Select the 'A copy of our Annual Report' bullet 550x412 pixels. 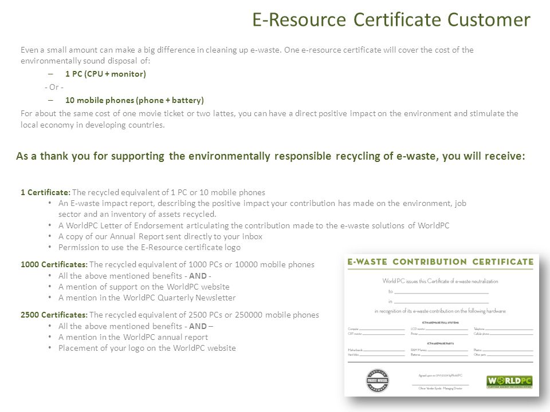[x=160, y=236]
